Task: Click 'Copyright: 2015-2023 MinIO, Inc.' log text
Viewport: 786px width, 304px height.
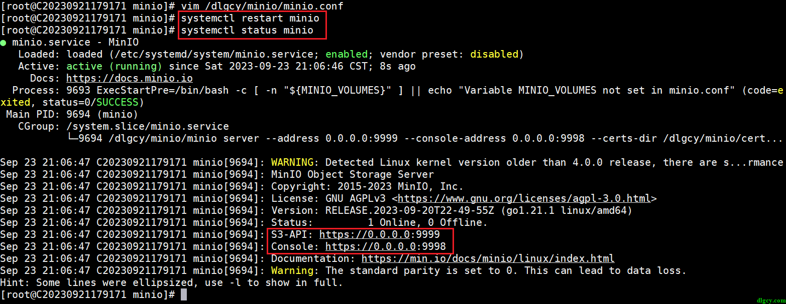Action: point(368,186)
